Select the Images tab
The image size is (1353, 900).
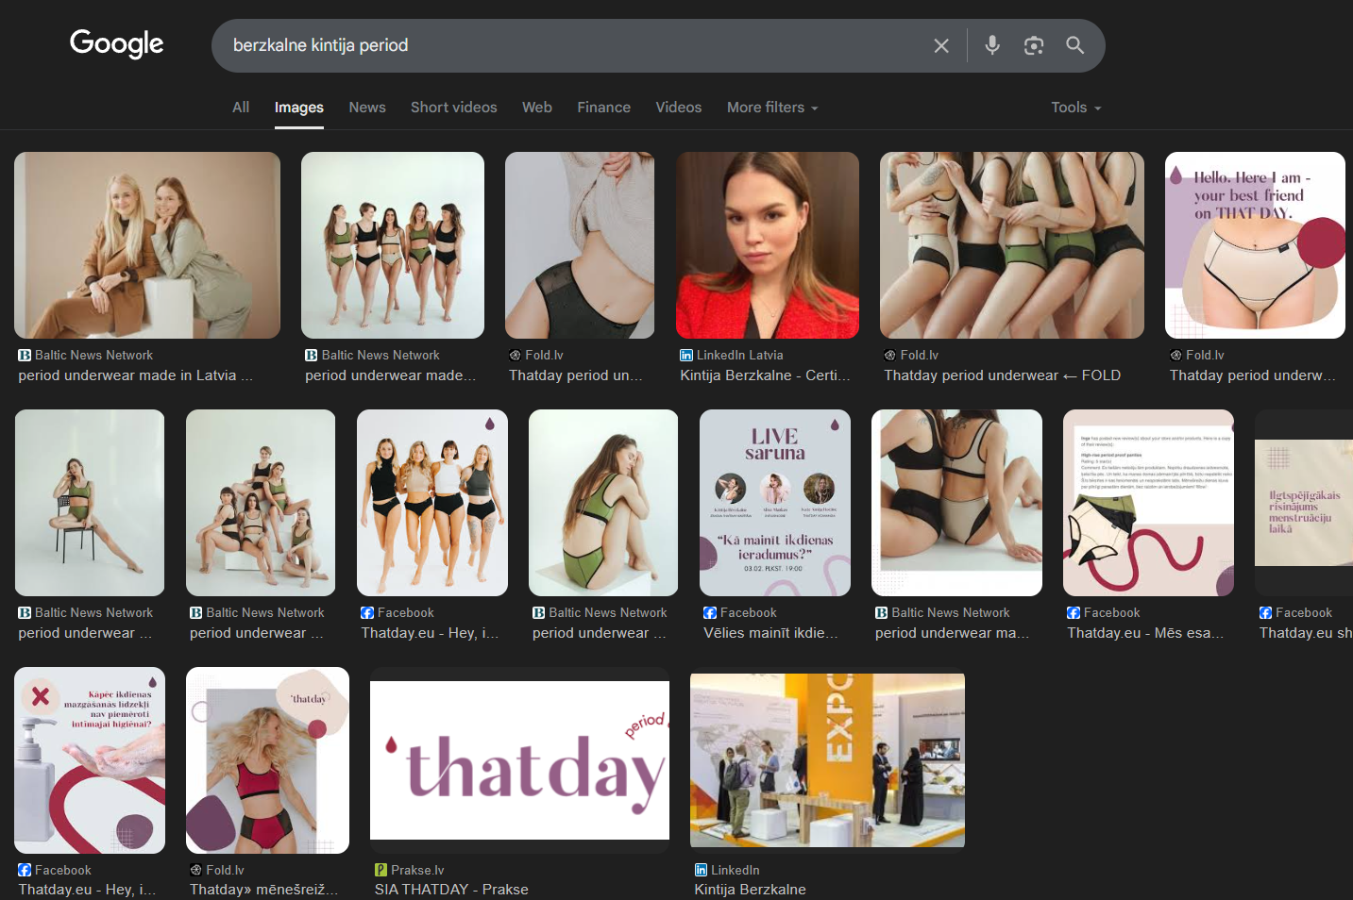click(x=299, y=108)
